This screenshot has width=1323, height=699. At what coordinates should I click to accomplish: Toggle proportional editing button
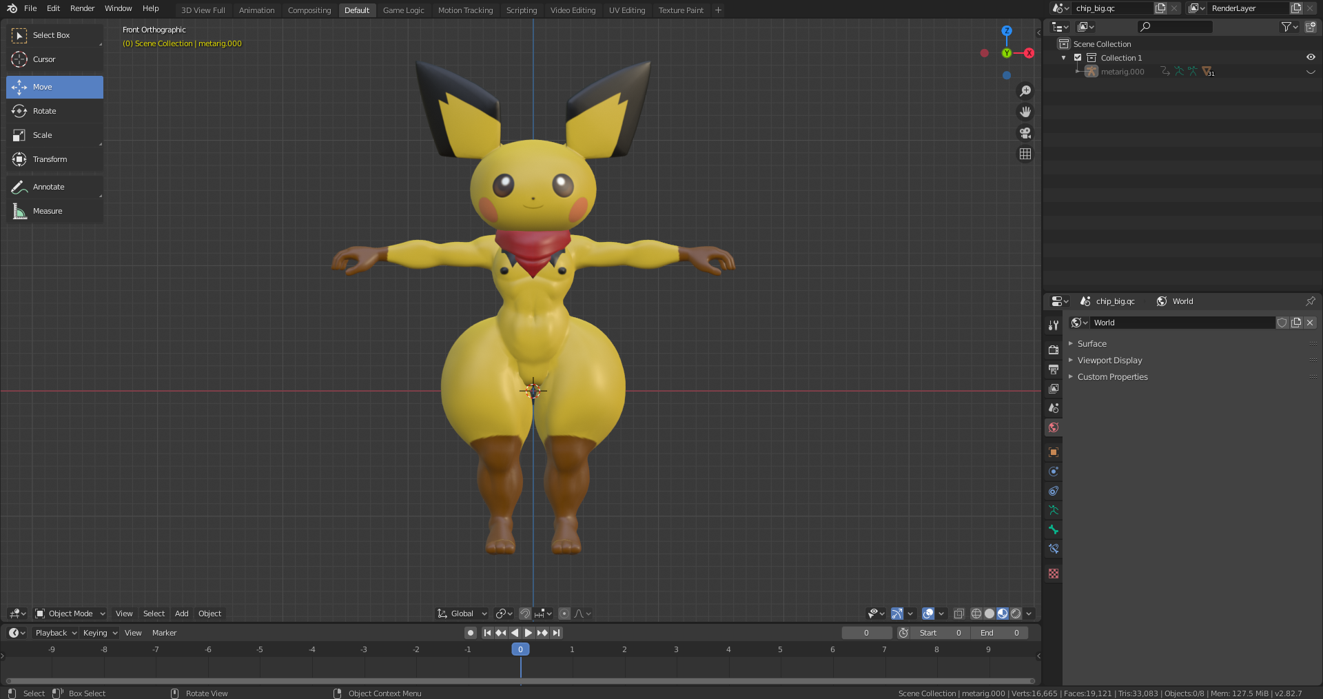click(564, 614)
